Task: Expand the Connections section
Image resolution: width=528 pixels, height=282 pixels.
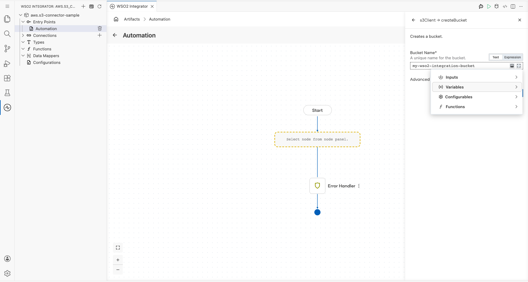Action: tap(23, 35)
